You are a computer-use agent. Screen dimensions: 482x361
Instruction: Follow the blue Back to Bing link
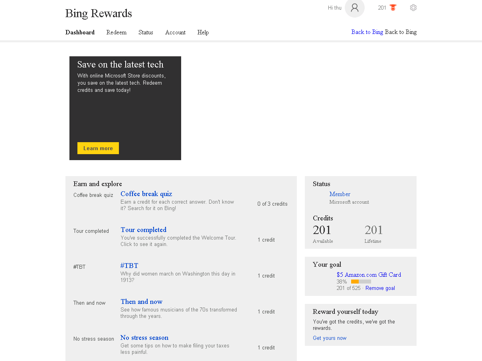[367, 32]
